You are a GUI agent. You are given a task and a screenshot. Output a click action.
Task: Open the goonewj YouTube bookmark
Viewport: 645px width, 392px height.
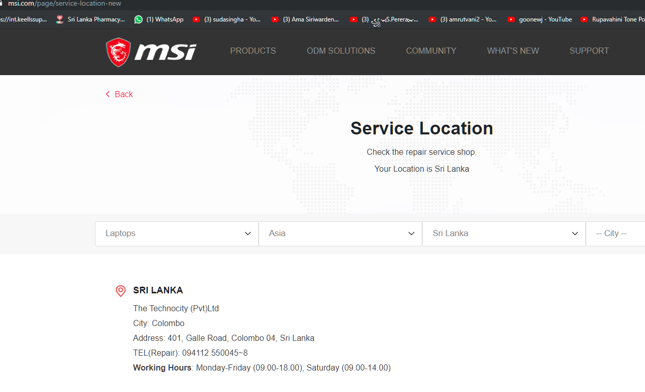(540, 19)
